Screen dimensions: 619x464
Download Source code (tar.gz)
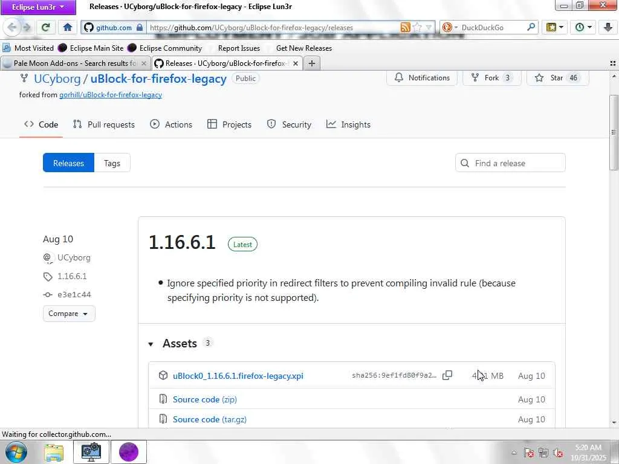210,419
